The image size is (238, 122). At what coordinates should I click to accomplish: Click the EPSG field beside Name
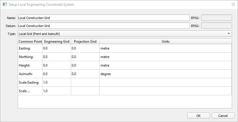tap(216, 18)
